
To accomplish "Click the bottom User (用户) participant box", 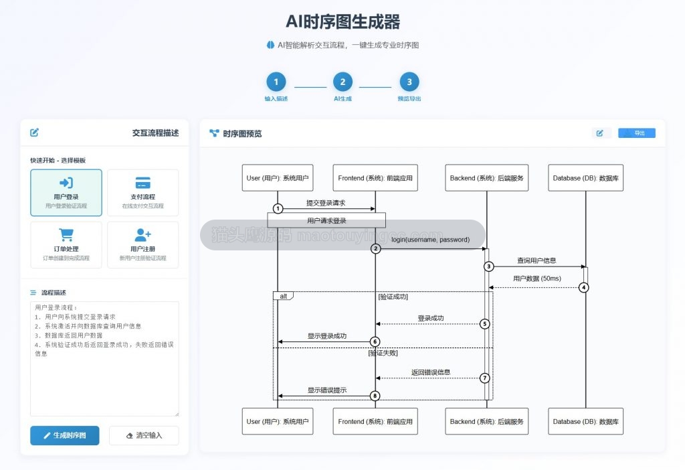I will click(278, 422).
